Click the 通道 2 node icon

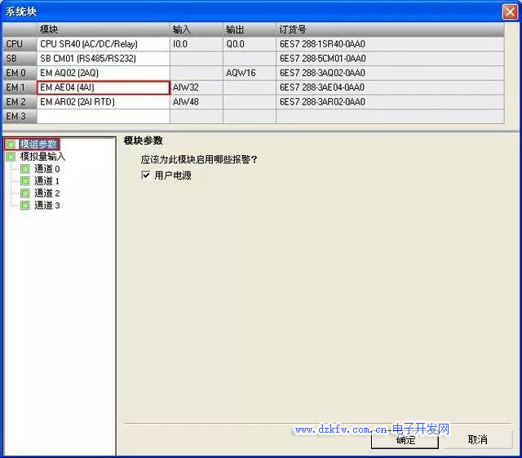click(x=25, y=193)
